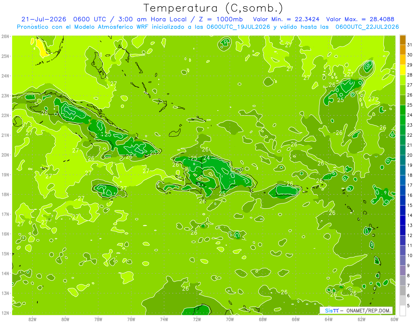This screenshot has height=324, width=419.
Task: Click the '23N' latitude axis label
Action: (5, 95)
